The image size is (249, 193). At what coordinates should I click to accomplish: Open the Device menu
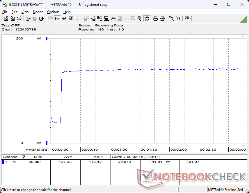[38, 12]
